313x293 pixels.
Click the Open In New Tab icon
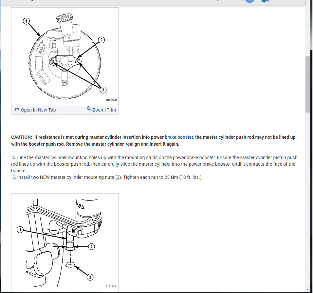(x=17, y=110)
